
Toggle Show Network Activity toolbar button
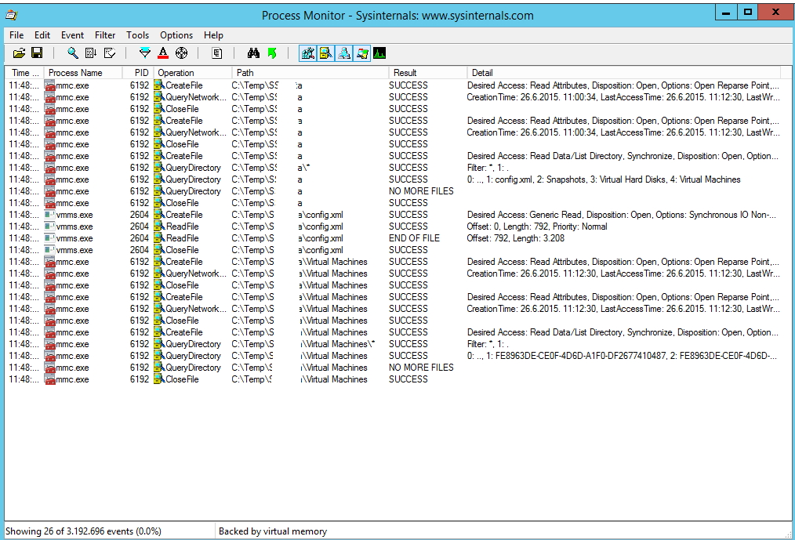tap(343, 53)
